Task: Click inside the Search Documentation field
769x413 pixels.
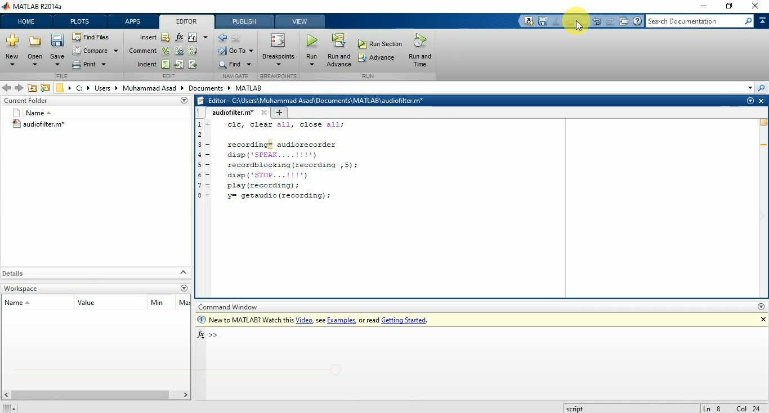Action: pos(698,21)
